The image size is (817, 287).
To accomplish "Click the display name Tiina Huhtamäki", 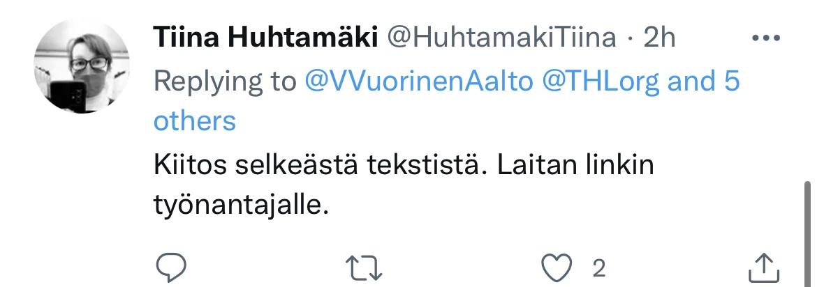I will pos(265,38).
